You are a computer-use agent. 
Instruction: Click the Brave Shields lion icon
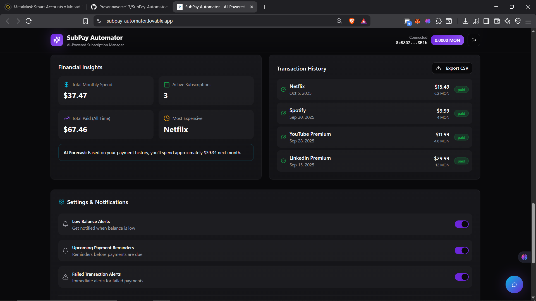click(352, 21)
